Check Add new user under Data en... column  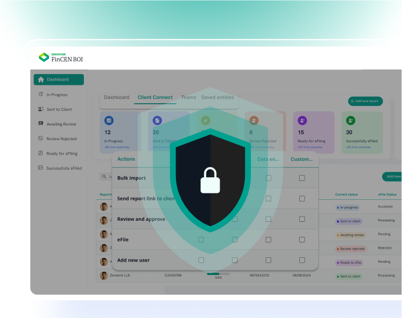(x=269, y=260)
